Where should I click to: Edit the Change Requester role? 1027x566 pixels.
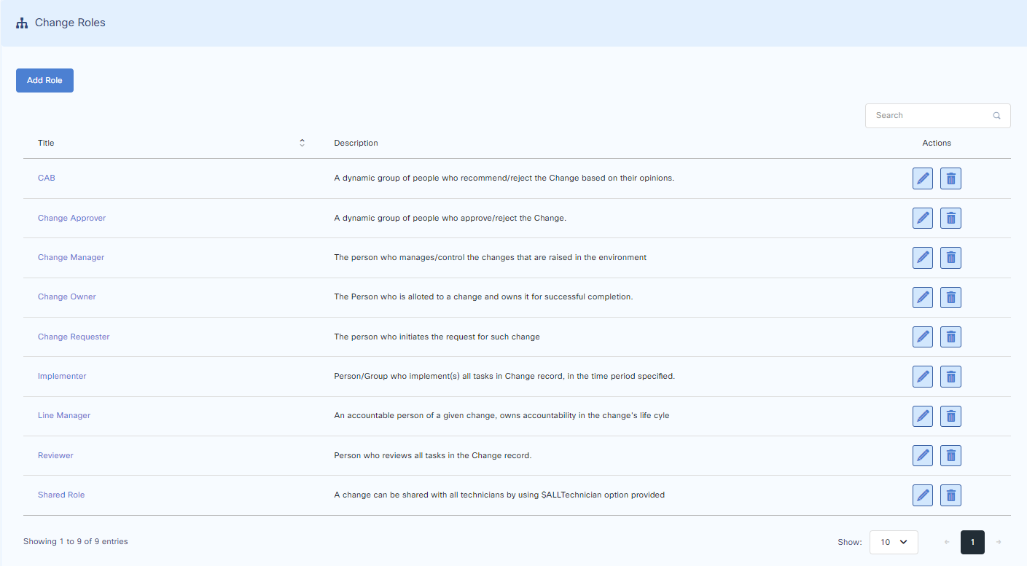(923, 337)
